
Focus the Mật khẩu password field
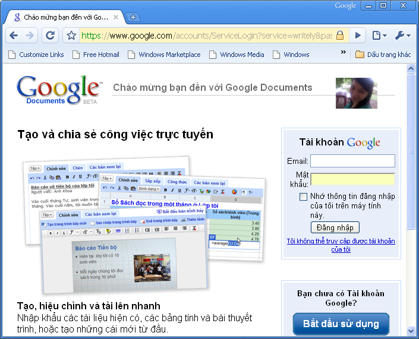click(352, 179)
